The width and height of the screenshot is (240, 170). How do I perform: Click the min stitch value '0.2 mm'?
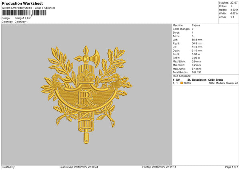click(x=196, y=65)
